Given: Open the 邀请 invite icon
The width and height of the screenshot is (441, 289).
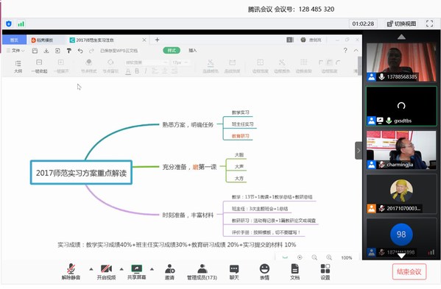Looking at the screenshot, I should click(x=169, y=271).
